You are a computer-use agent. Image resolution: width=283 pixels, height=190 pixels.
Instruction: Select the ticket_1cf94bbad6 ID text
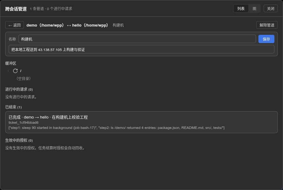pos(23,122)
